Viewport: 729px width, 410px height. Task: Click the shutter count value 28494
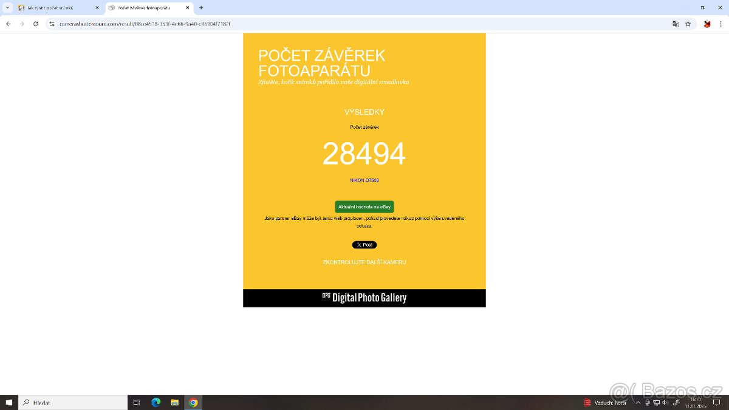364,154
